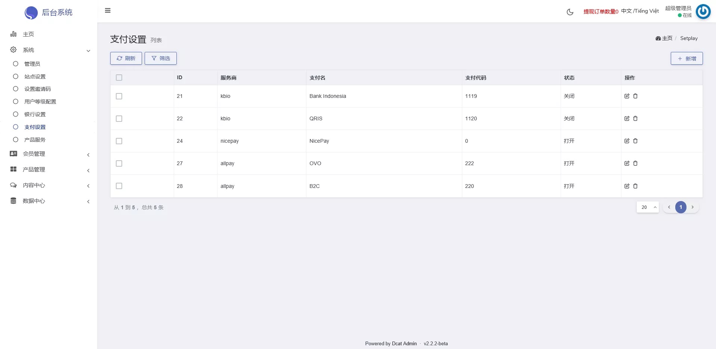Screen dimensions: 716x349
Task: Delete the OVO payment entry
Action: (x=635, y=163)
